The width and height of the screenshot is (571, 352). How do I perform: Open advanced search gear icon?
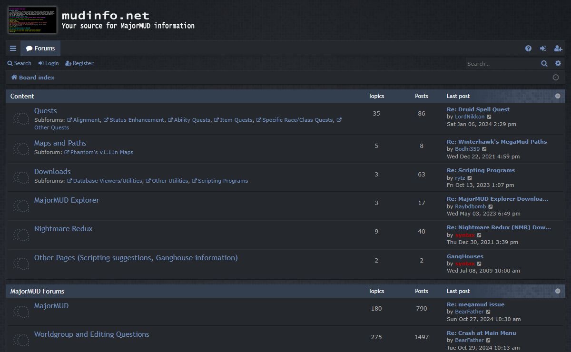tap(558, 63)
